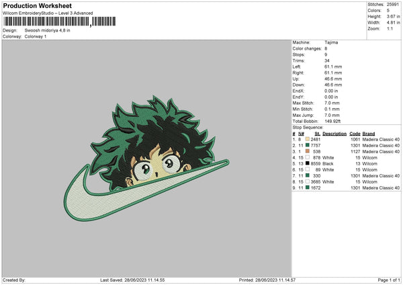Click the "N#" column header
This screenshot has width=403, height=285.
point(301,134)
